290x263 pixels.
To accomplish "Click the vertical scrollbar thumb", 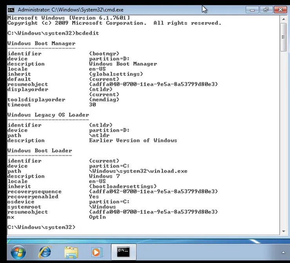I will coord(283,37).
